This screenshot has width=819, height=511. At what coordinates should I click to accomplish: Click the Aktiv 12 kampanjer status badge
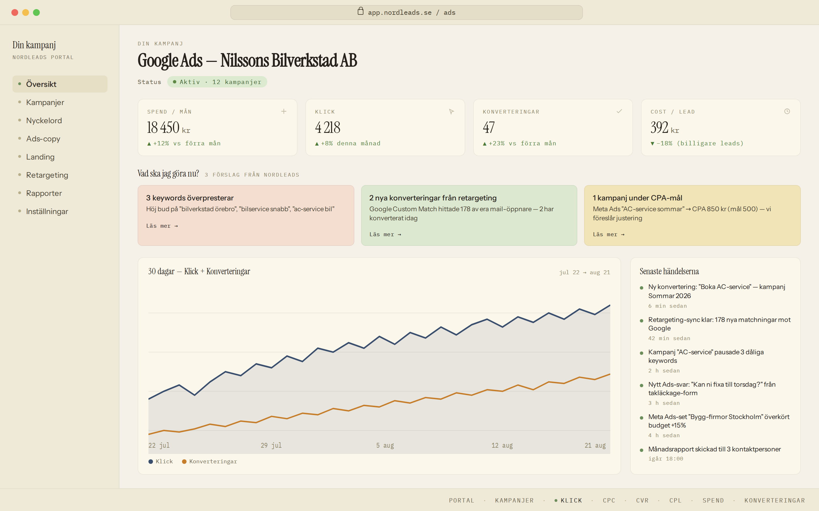[217, 82]
